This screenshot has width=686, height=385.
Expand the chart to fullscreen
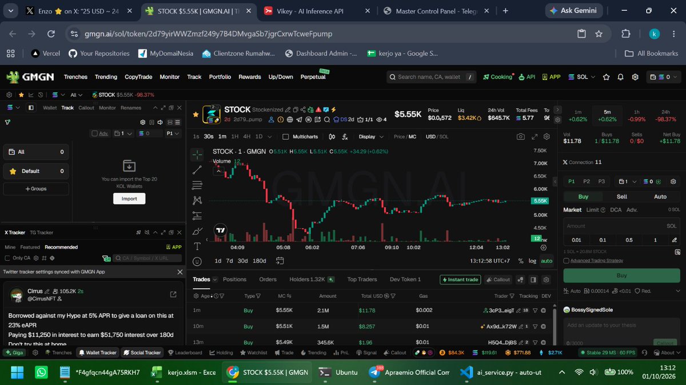pos(535,137)
